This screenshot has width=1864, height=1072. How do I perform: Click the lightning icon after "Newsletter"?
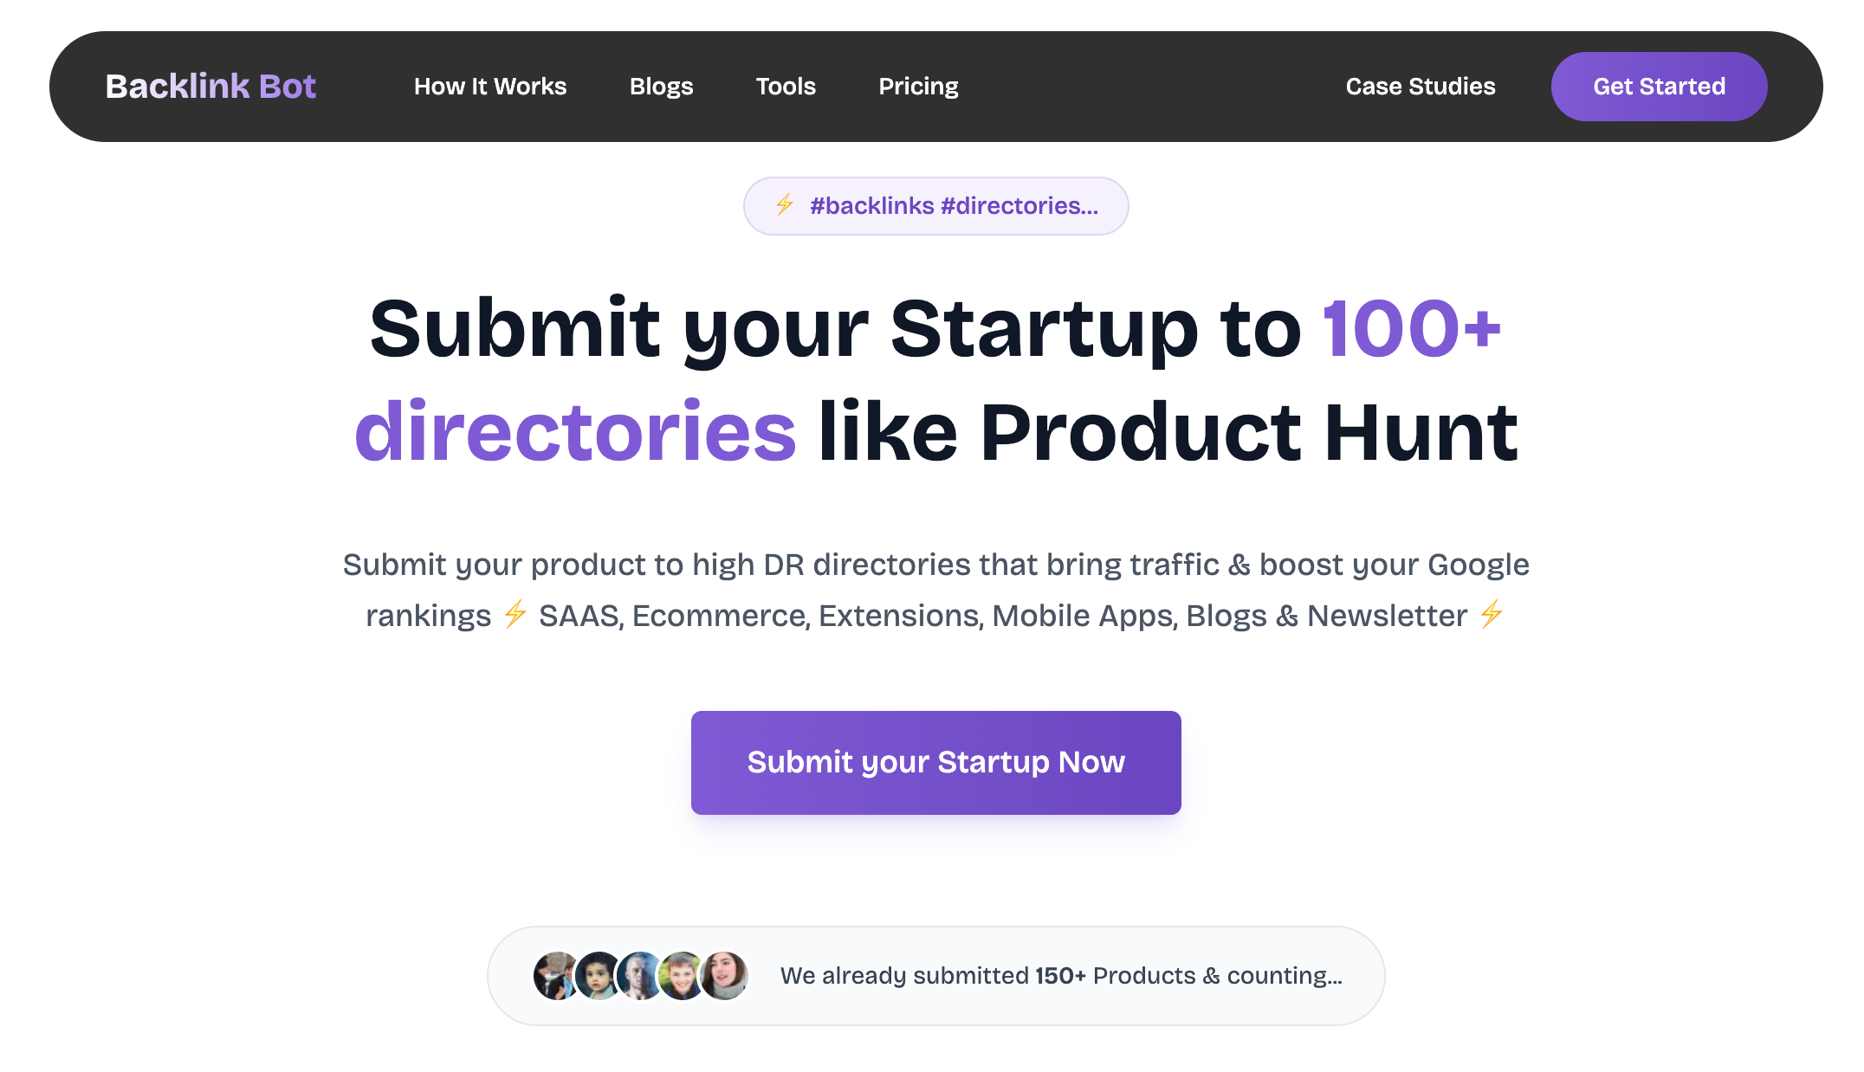[1492, 614]
